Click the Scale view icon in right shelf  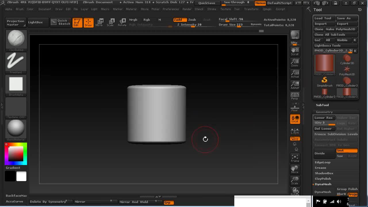(295, 181)
